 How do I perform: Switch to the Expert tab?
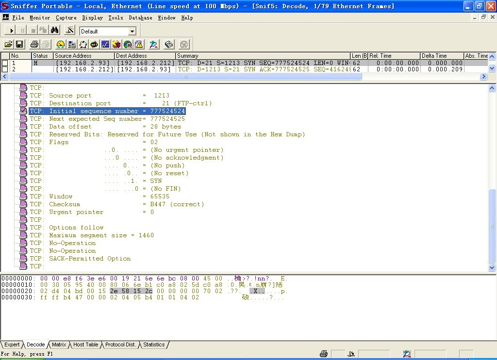(12, 344)
